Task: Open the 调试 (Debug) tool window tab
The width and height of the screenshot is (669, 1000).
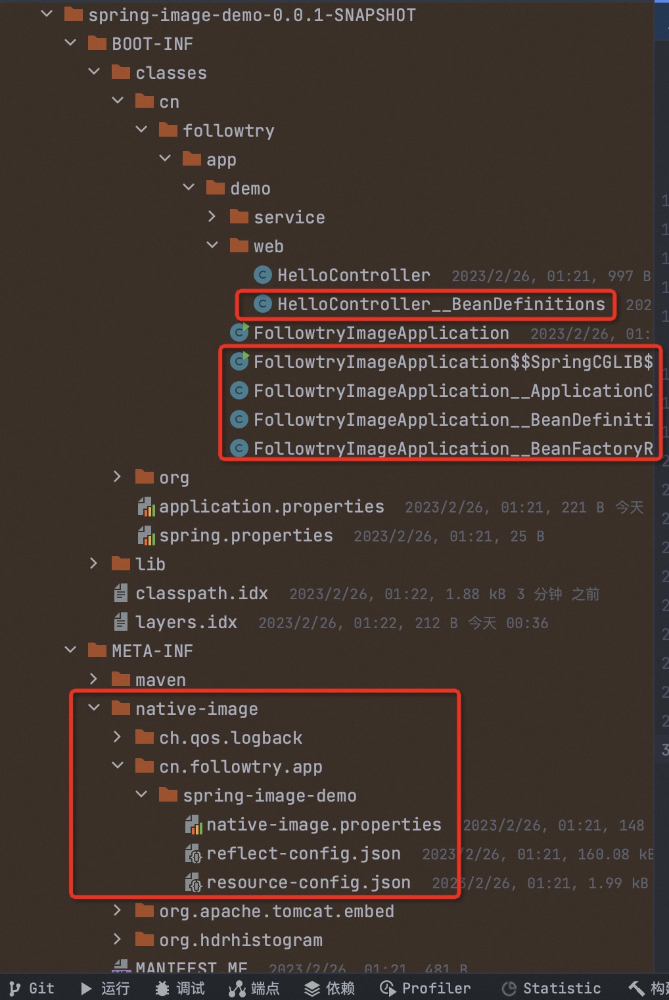Action: point(180,988)
